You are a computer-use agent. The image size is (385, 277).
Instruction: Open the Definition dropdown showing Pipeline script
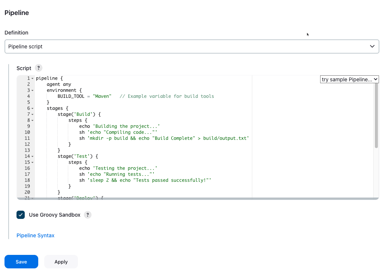pos(192,46)
